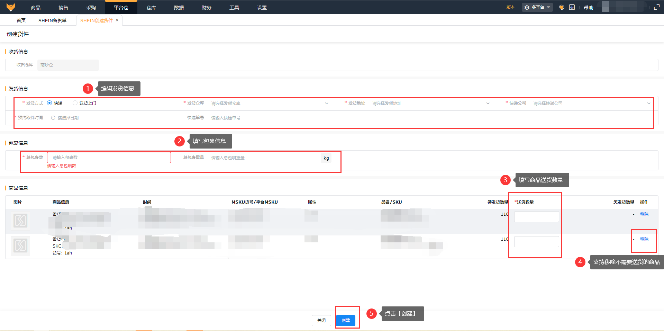Open the 帮助 help link
This screenshot has height=331, width=664.
tap(589, 8)
